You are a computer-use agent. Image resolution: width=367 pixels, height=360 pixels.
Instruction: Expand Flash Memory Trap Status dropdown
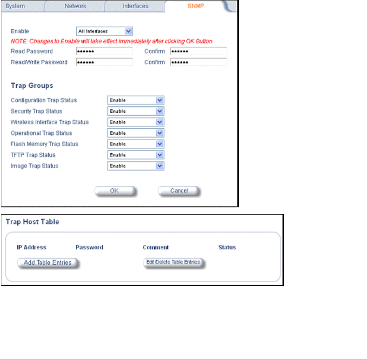coord(136,144)
